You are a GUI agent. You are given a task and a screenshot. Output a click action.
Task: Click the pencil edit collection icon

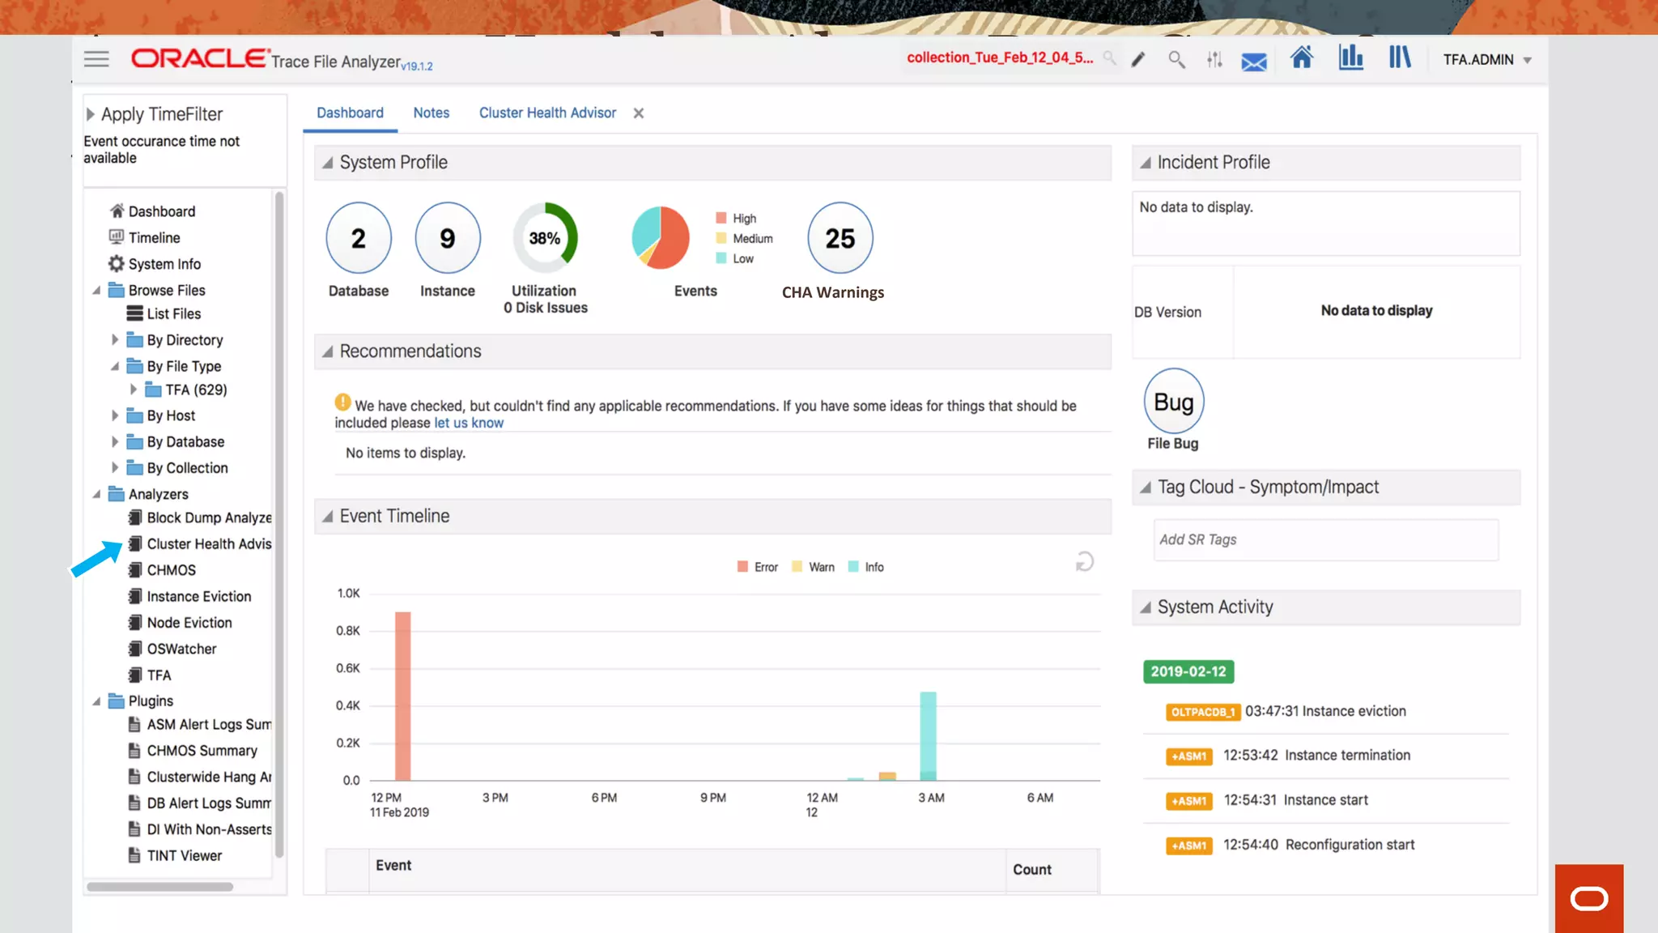[x=1138, y=59]
